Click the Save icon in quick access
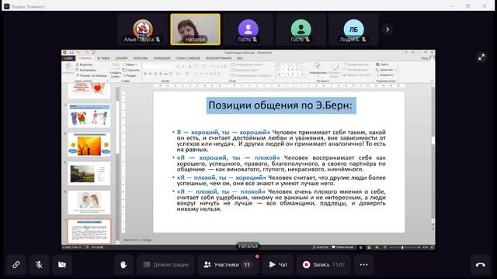 (72, 53)
